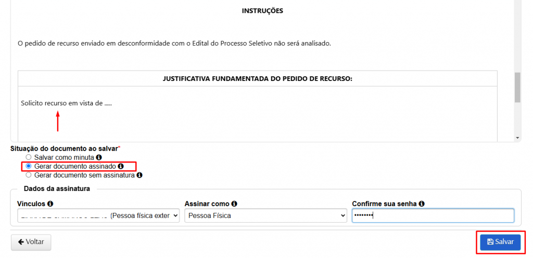Open the Vínculos dropdown

click(98, 215)
